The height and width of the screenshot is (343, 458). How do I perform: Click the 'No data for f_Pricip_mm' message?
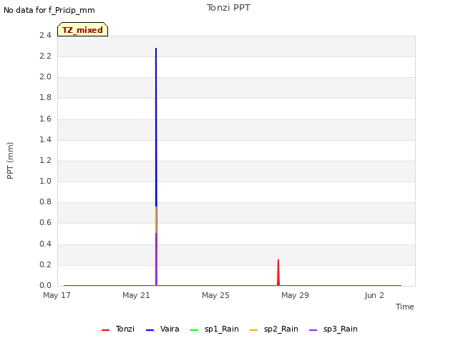(x=49, y=10)
